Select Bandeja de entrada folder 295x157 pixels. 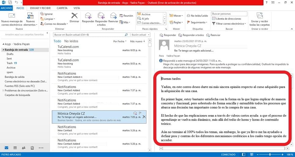[25, 50]
